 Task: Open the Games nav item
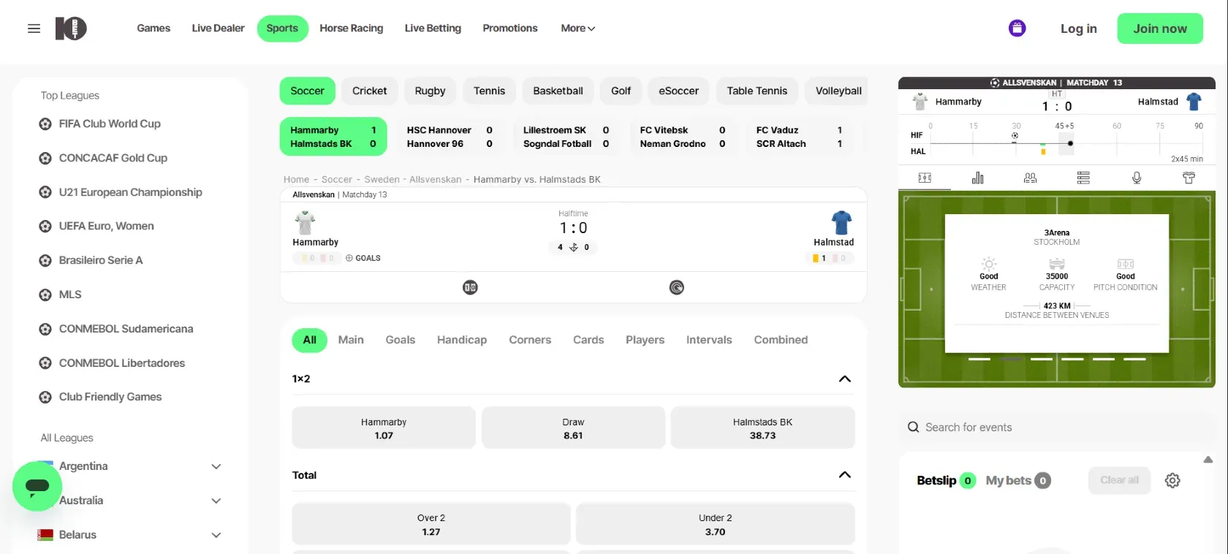pos(153,29)
